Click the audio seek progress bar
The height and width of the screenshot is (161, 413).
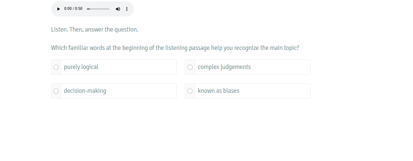pyautogui.click(x=98, y=9)
